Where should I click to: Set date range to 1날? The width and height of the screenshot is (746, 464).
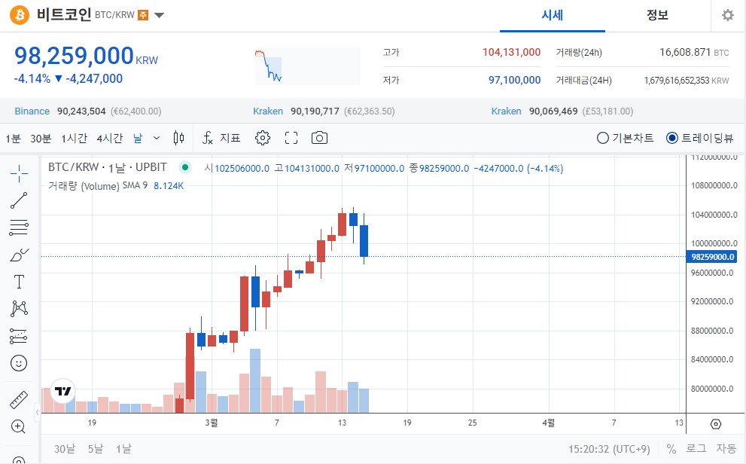click(x=123, y=449)
